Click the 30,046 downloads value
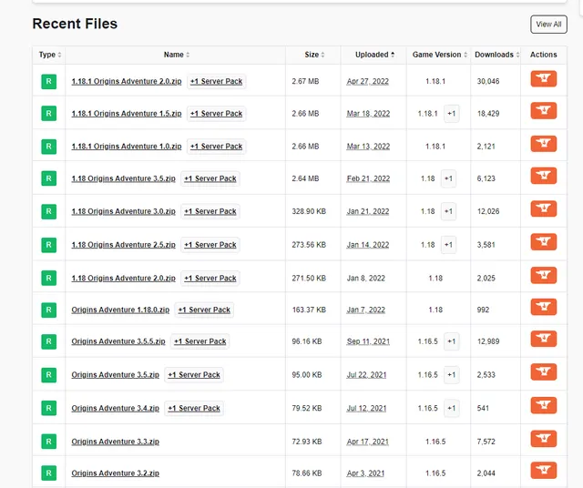 488,81
